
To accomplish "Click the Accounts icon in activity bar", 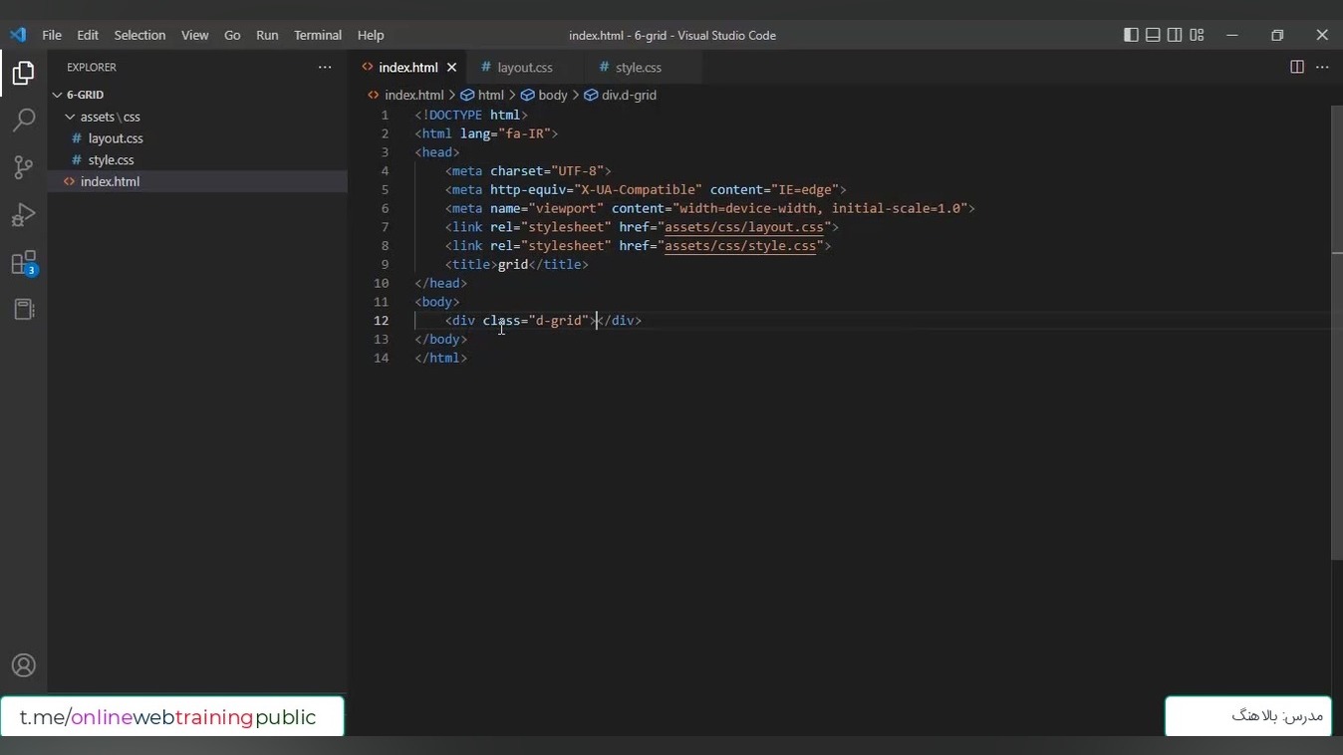I will (x=23, y=666).
